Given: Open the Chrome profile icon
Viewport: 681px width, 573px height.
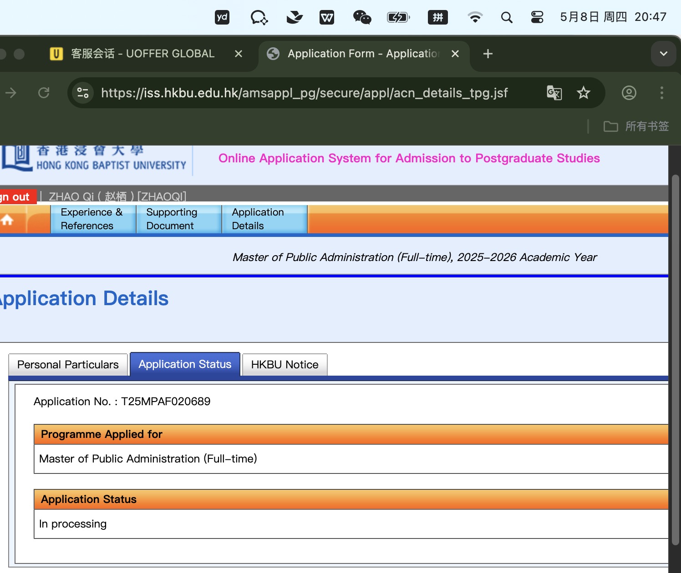Looking at the screenshot, I should [629, 93].
